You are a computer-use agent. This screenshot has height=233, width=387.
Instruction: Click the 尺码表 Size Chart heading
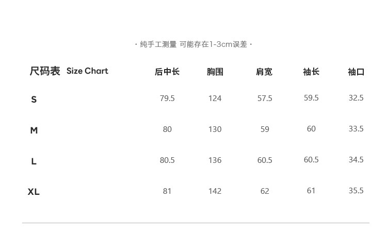coord(69,71)
